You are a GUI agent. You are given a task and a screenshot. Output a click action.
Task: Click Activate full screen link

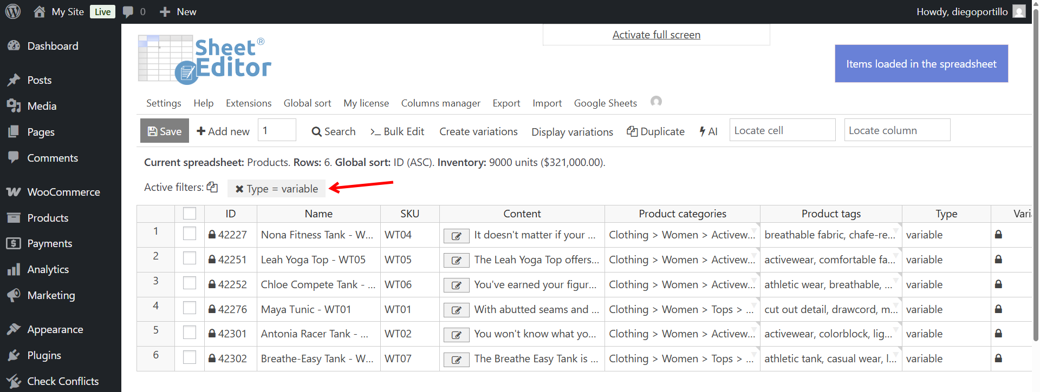[x=656, y=35]
